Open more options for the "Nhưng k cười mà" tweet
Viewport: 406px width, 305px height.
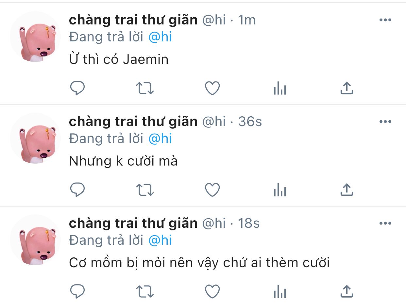click(x=385, y=122)
